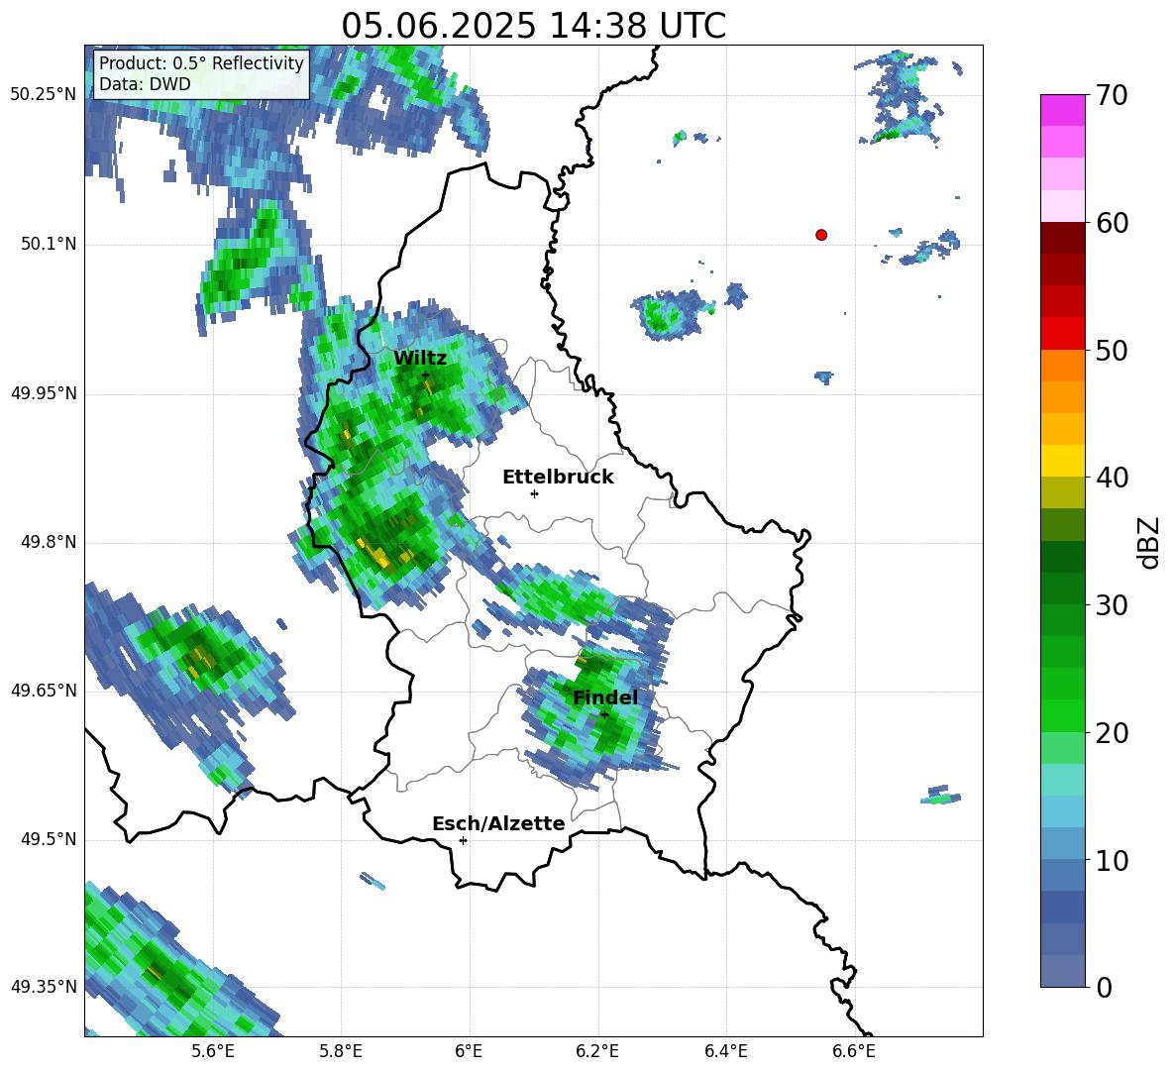This screenshot has width=1173, height=1071.
Task: Click the 50.1°N latitude tick label
Action: [x=49, y=245]
